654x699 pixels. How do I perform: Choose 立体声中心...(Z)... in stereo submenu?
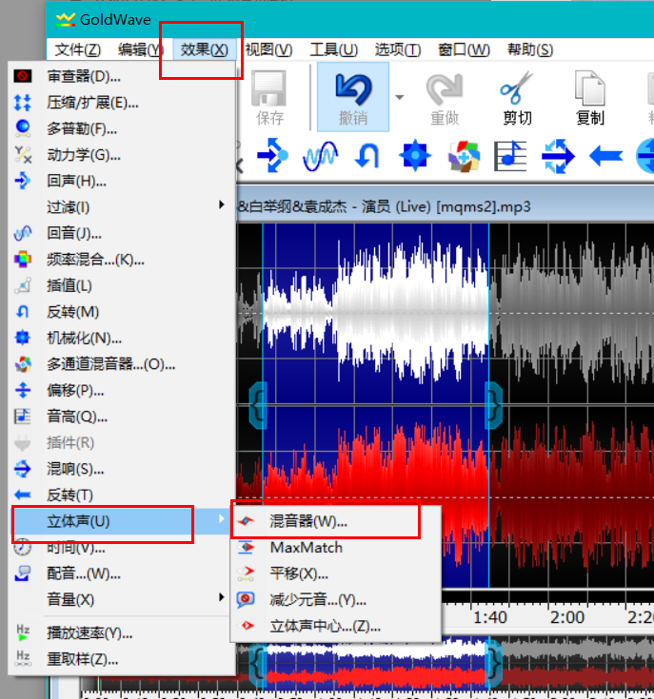335,627
